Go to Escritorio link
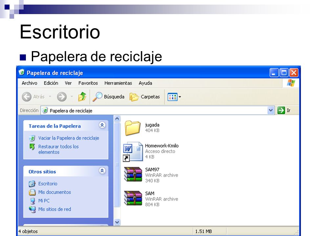The image size is (315, 236). [48, 184]
